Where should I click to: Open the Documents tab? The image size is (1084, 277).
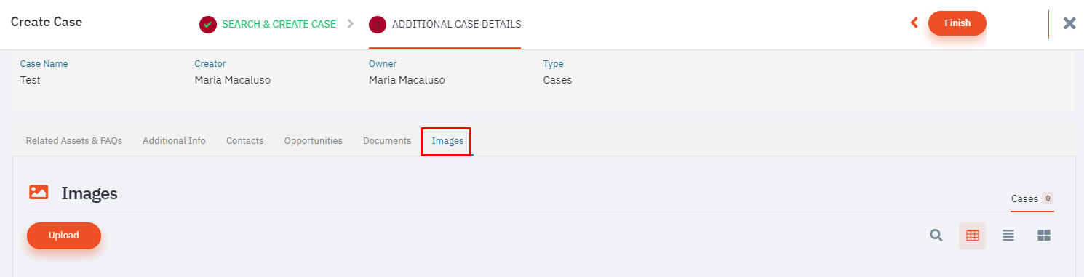387,141
